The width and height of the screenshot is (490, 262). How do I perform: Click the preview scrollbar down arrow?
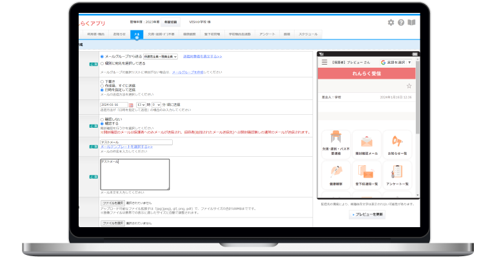click(x=418, y=196)
